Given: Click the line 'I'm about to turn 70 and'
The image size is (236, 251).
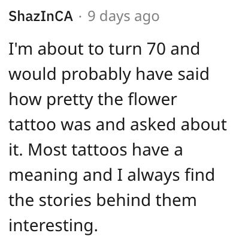Looking at the screenshot, I should 104,49.
